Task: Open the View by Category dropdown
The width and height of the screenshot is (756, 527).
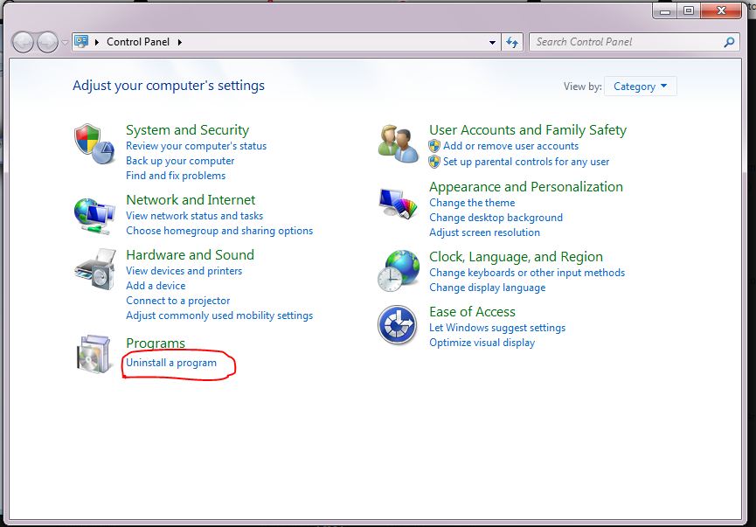Action: tap(641, 87)
